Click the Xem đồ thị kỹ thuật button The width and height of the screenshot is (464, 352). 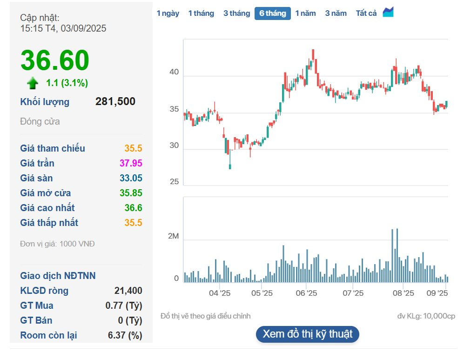(308, 334)
